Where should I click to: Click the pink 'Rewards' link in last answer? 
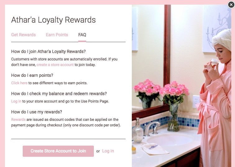tap(18, 120)
